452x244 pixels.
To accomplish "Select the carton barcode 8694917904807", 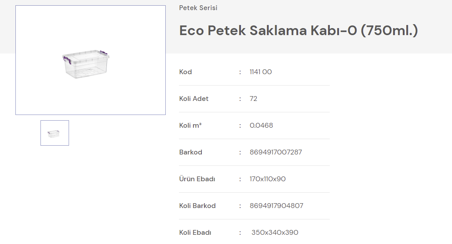I will point(277,206).
